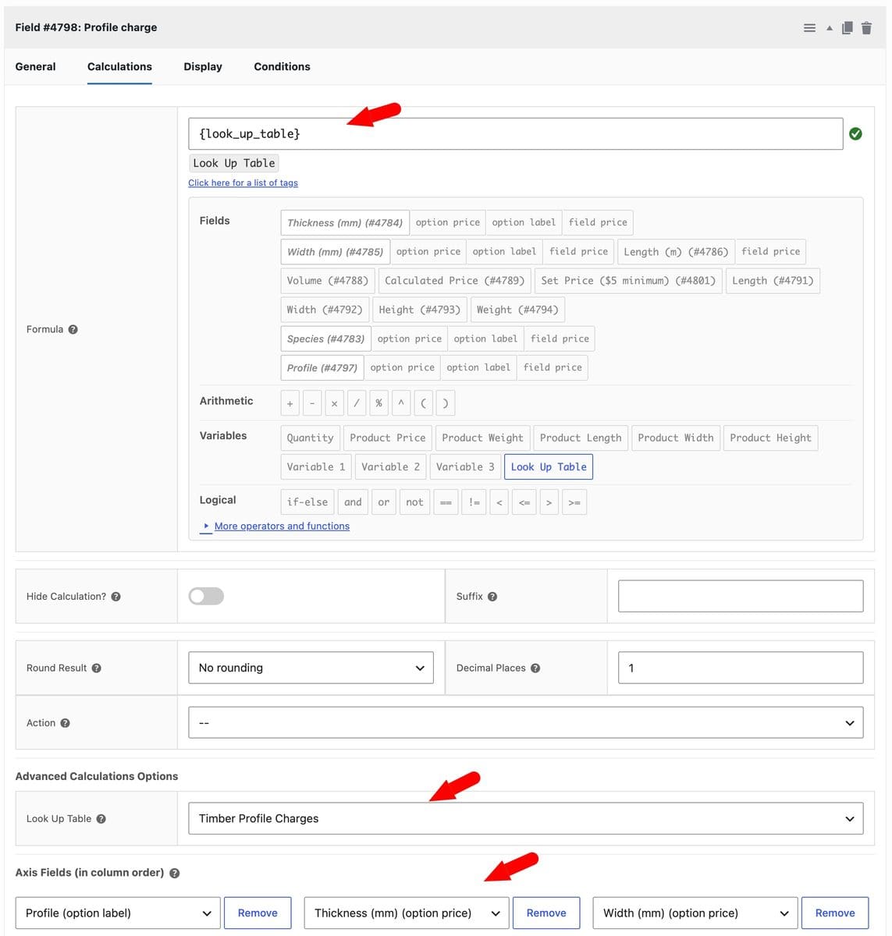The height and width of the screenshot is (936, 892).
Task: Click the green formula valid checkmark icon
Action: 855,134
